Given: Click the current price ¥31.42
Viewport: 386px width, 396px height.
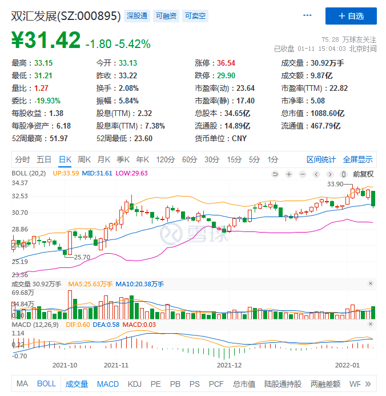Looking at the screenshot, I should [46, 40].
